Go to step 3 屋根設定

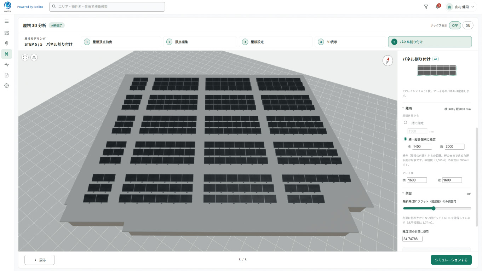pos(276,42)
